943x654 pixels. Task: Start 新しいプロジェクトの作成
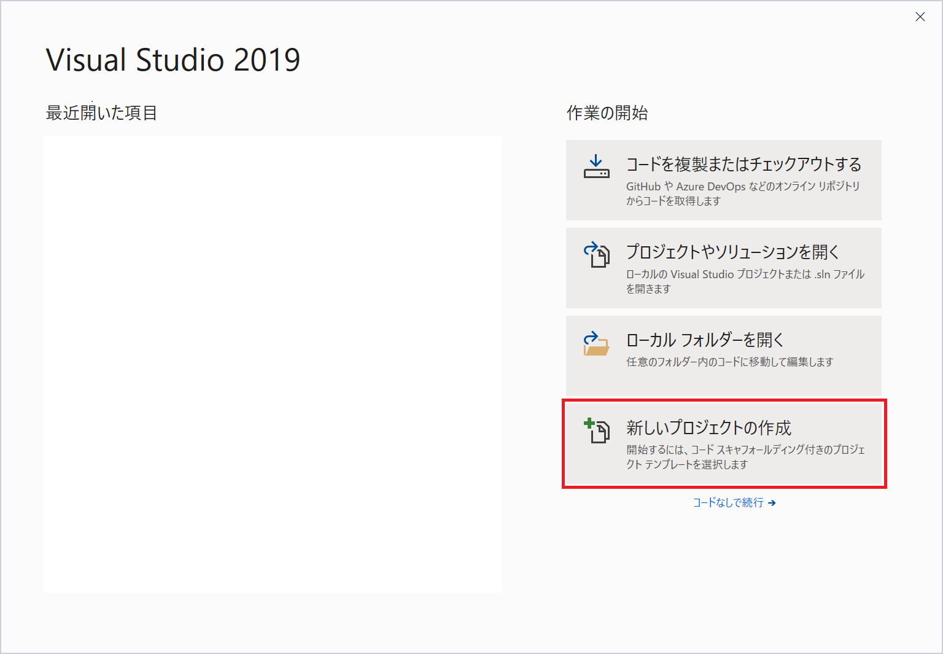pos(724,443)
